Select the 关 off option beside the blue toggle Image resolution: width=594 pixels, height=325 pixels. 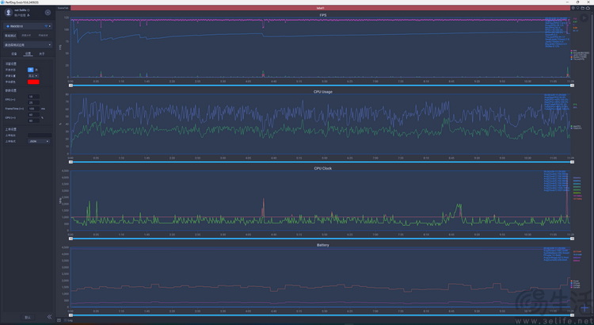(36, 70)
